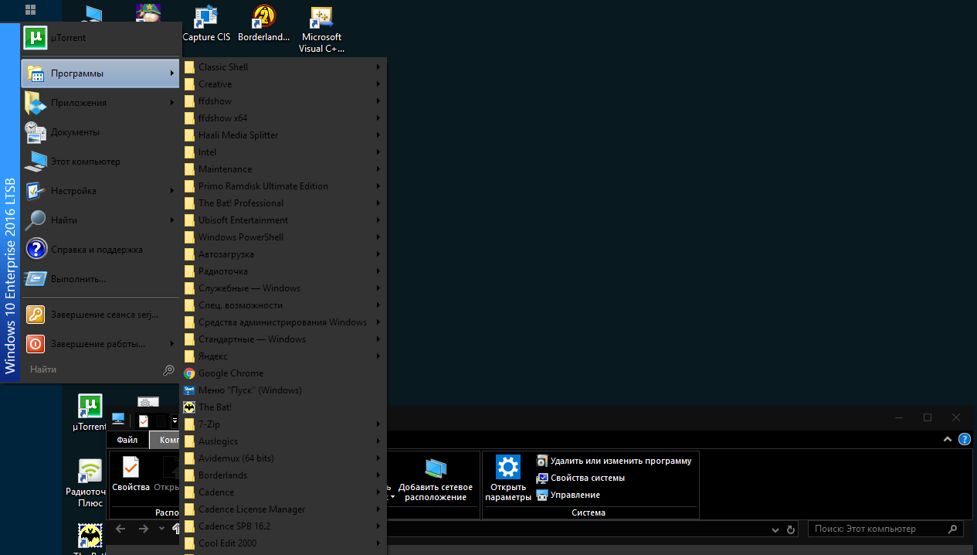Screen dimensions: 977x555
Task: Select the Borderlands 2 desktop shortcut
Action: [264, 24]
